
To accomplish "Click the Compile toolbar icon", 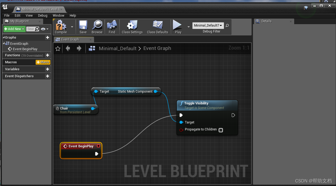I will point(61,27).
